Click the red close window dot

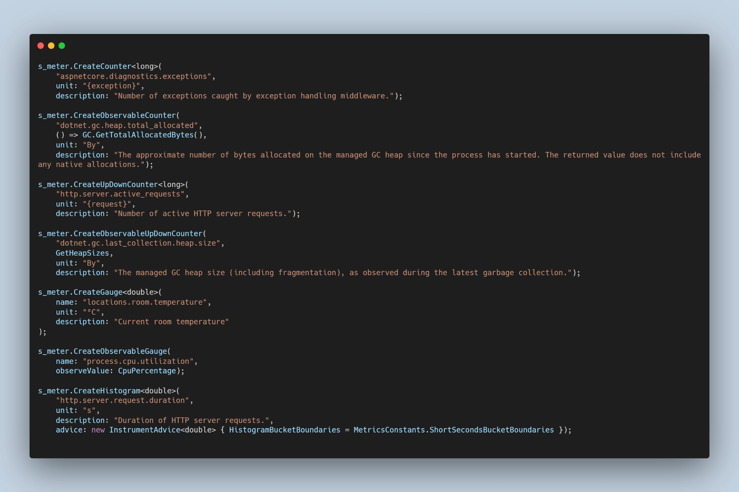41,45
